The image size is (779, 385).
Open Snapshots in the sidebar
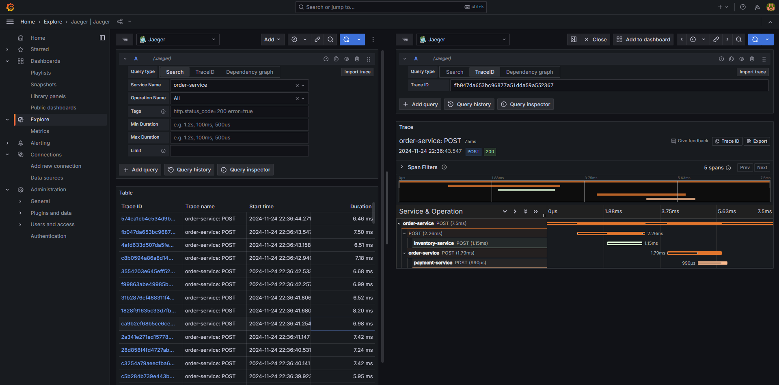[x=43, y=85]
